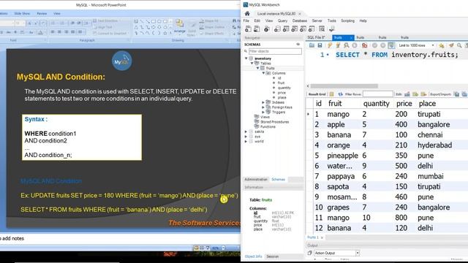Click the 'pappaya' fruit cell
Screen dimensions: 468x263
[341, 176]
